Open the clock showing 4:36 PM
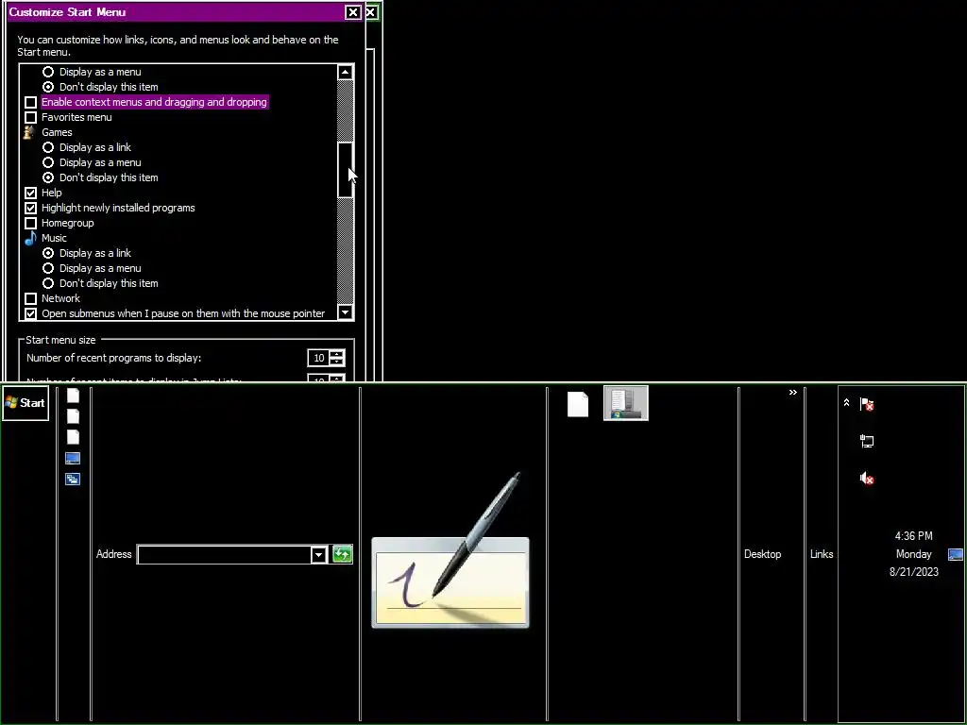Screen dimensions: 967x725 pos(913,536)
